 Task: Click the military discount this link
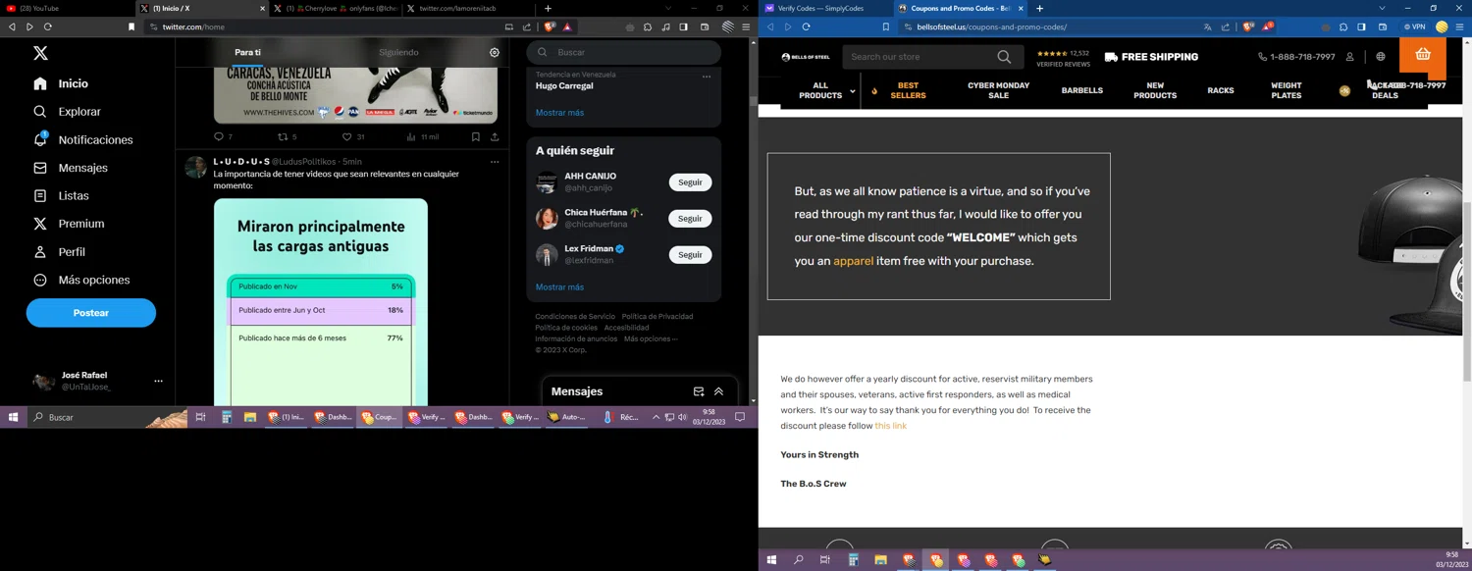pos(890,426)
